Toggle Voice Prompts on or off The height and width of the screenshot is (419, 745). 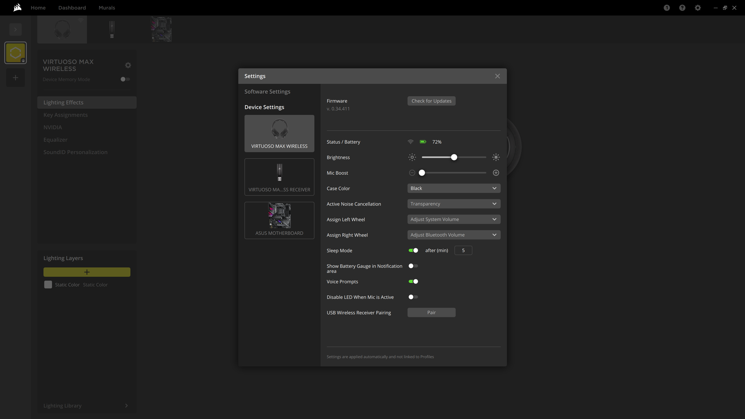(413, 281)
